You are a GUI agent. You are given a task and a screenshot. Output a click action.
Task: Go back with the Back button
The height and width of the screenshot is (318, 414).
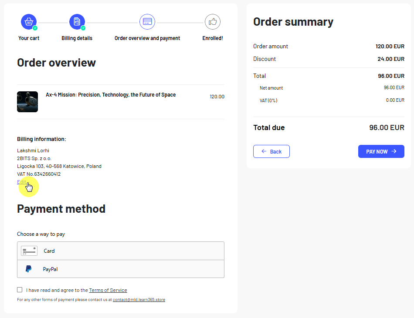271,151
